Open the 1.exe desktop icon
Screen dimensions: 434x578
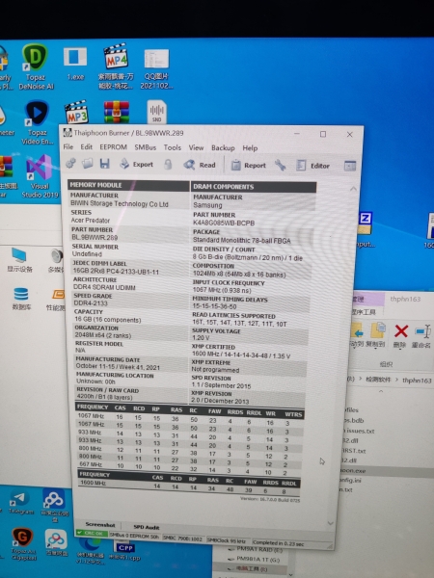75,64
